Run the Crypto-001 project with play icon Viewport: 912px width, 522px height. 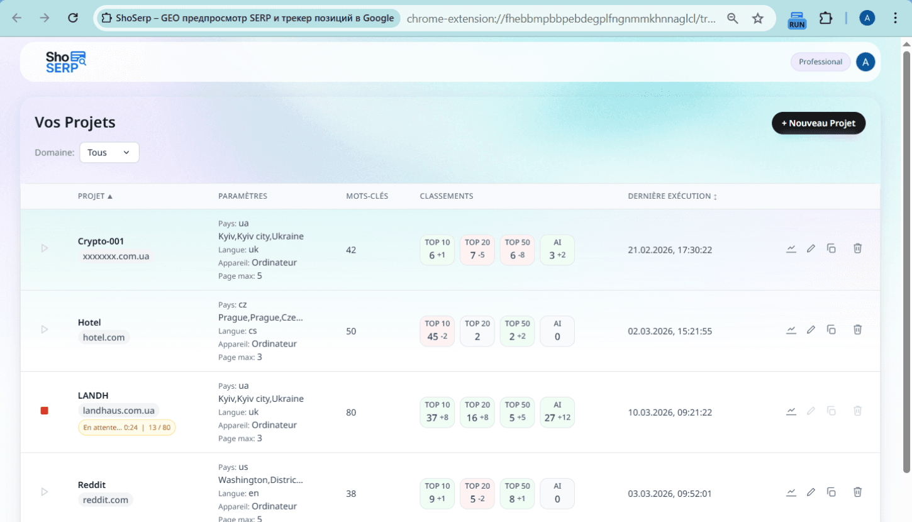click(x=45, y=248)
